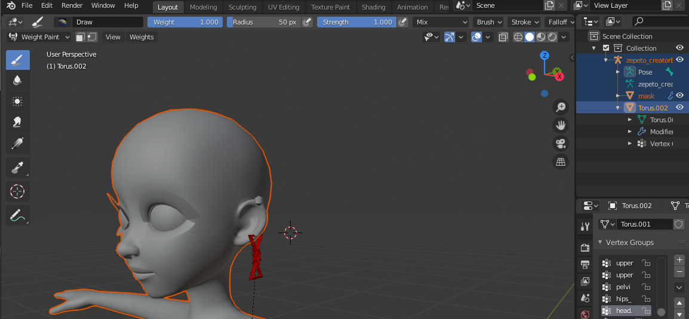
Task: Select the Average weight tool
Action: 17,101
